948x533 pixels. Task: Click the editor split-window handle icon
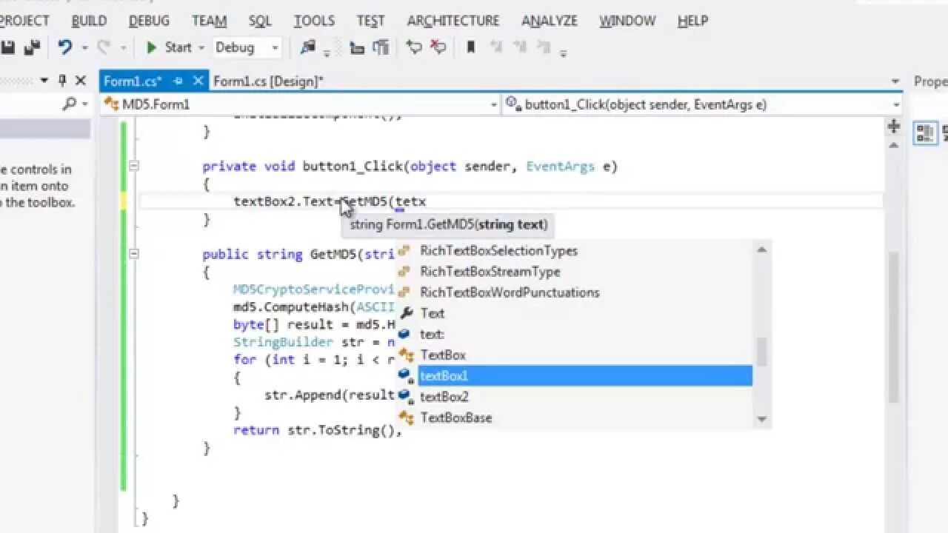(x=894, y=126)
